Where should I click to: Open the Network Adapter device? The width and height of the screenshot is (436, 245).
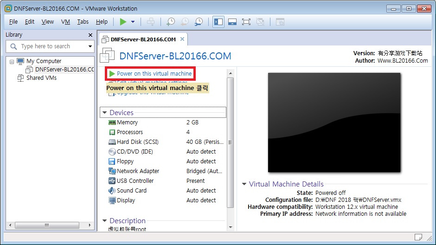138,171
